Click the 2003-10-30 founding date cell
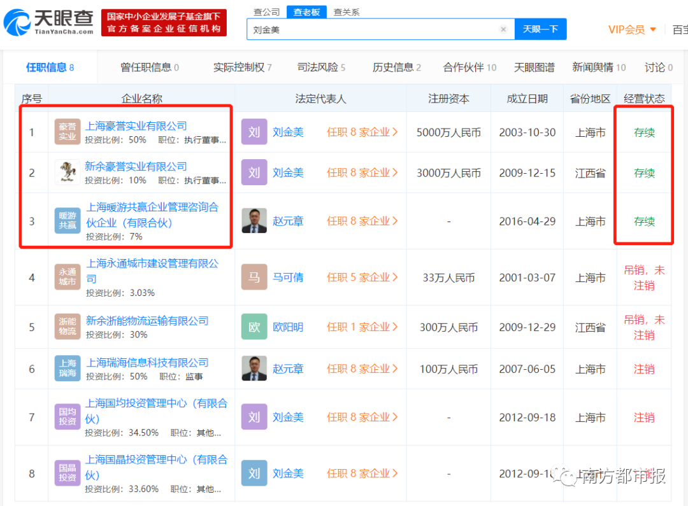The height and width of the screenshot is (506, 688). point(527,132)
